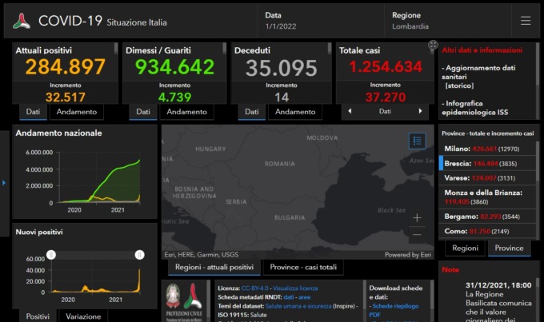Zoom in on the map
544x322 pixels.
pyautogui.click(x=416, y=217)
